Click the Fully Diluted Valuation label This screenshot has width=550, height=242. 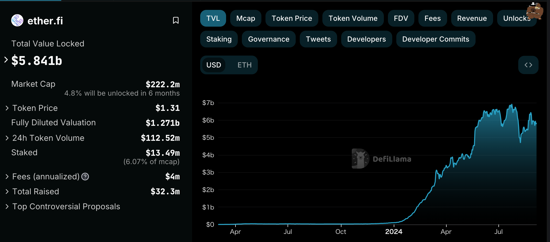tap(54, 123)
